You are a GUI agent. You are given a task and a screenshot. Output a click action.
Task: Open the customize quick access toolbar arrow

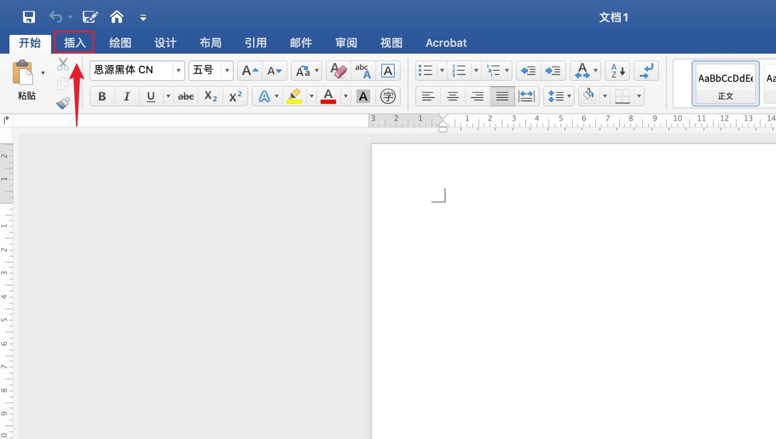pos(143,18)
